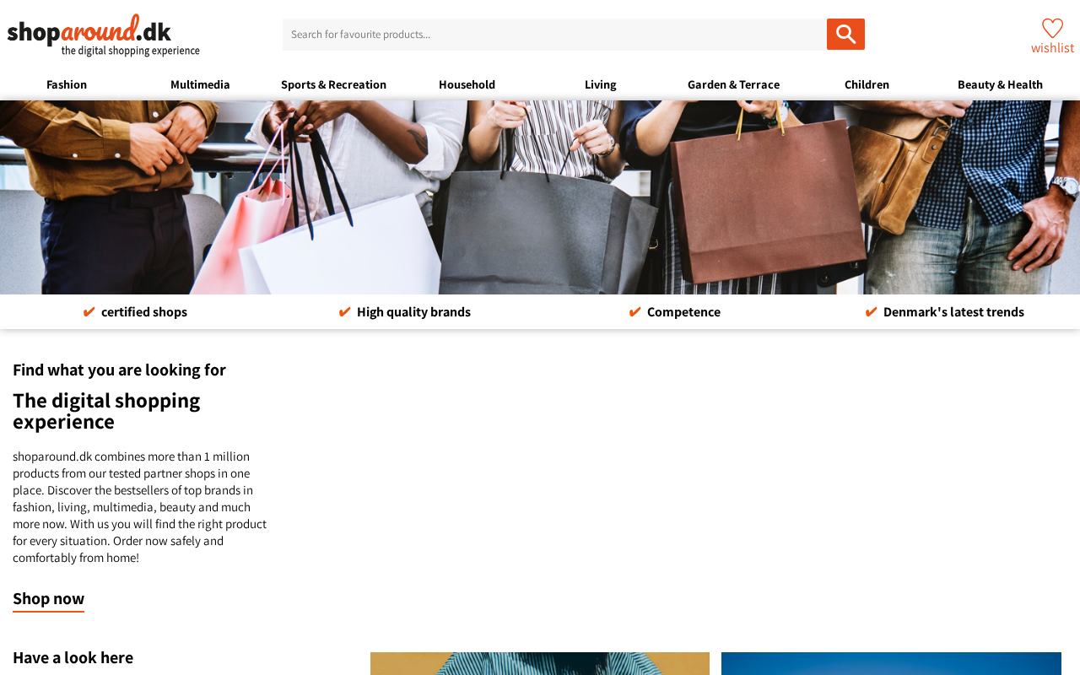Follow the Shop now link
Viewport: 1080px width, 675px height.
point(48,599)
